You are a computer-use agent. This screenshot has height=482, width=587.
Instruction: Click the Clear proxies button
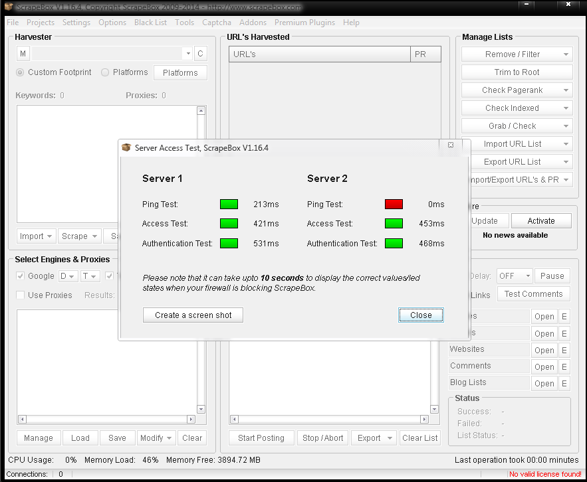tap(192, 438)
